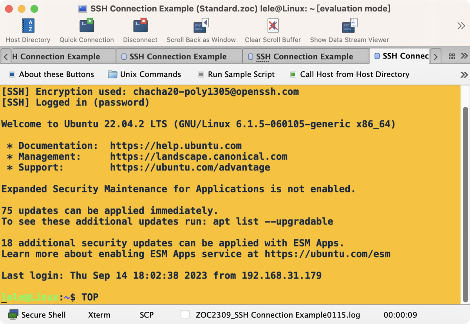
Task: Click the Disconnect toolbar icon
Action: 140,31
